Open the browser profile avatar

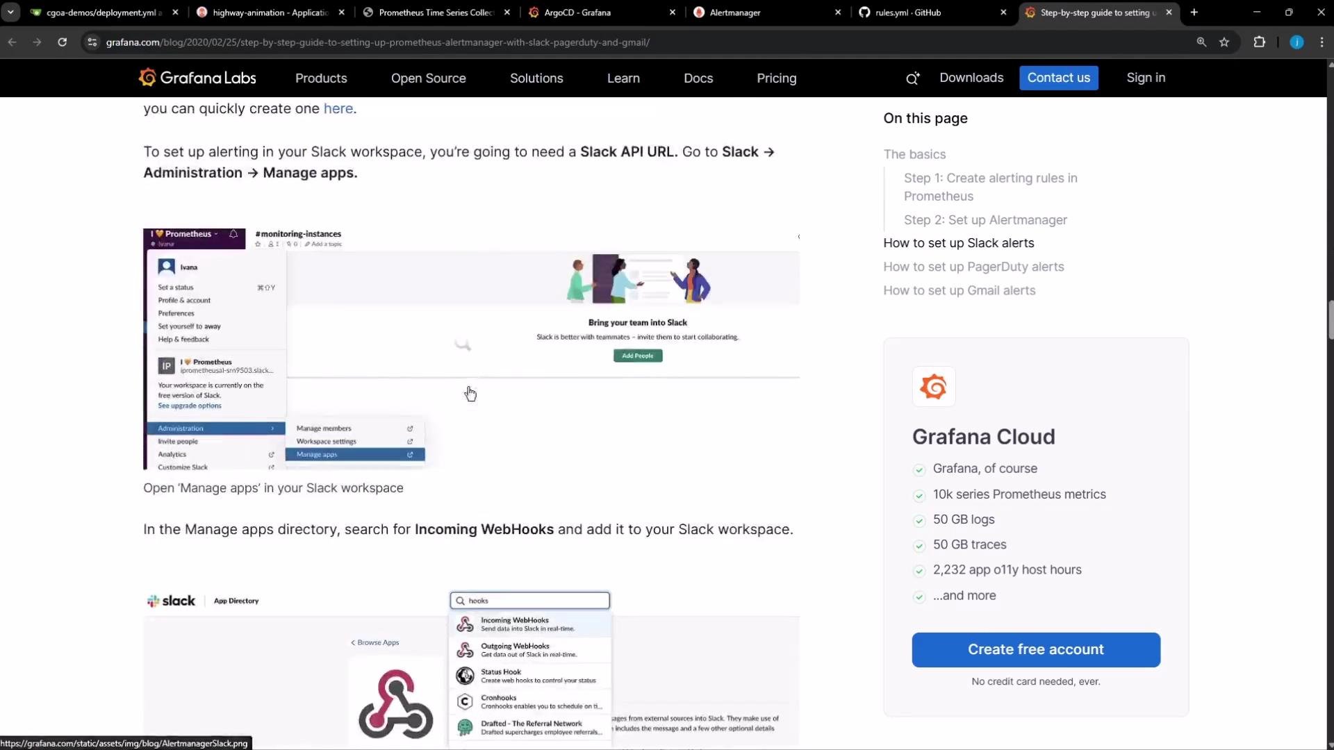tap(1296, 42)
